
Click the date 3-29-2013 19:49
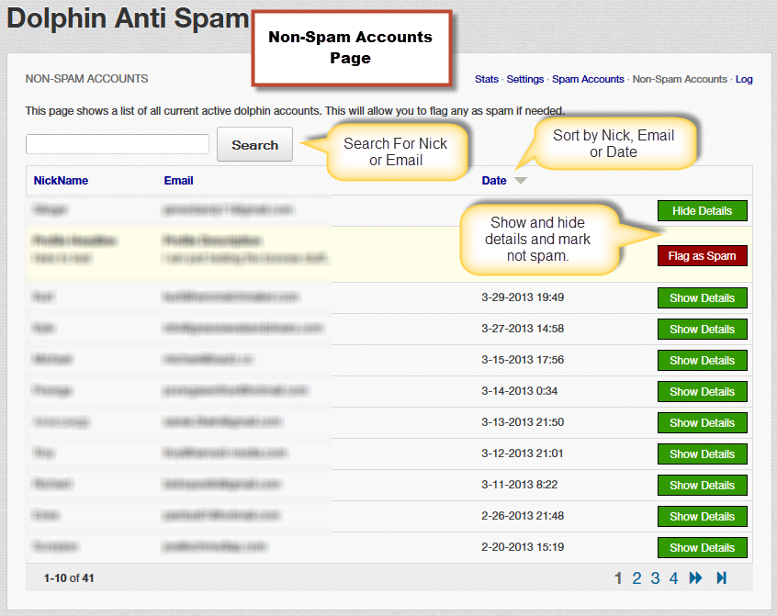(523, 297)
